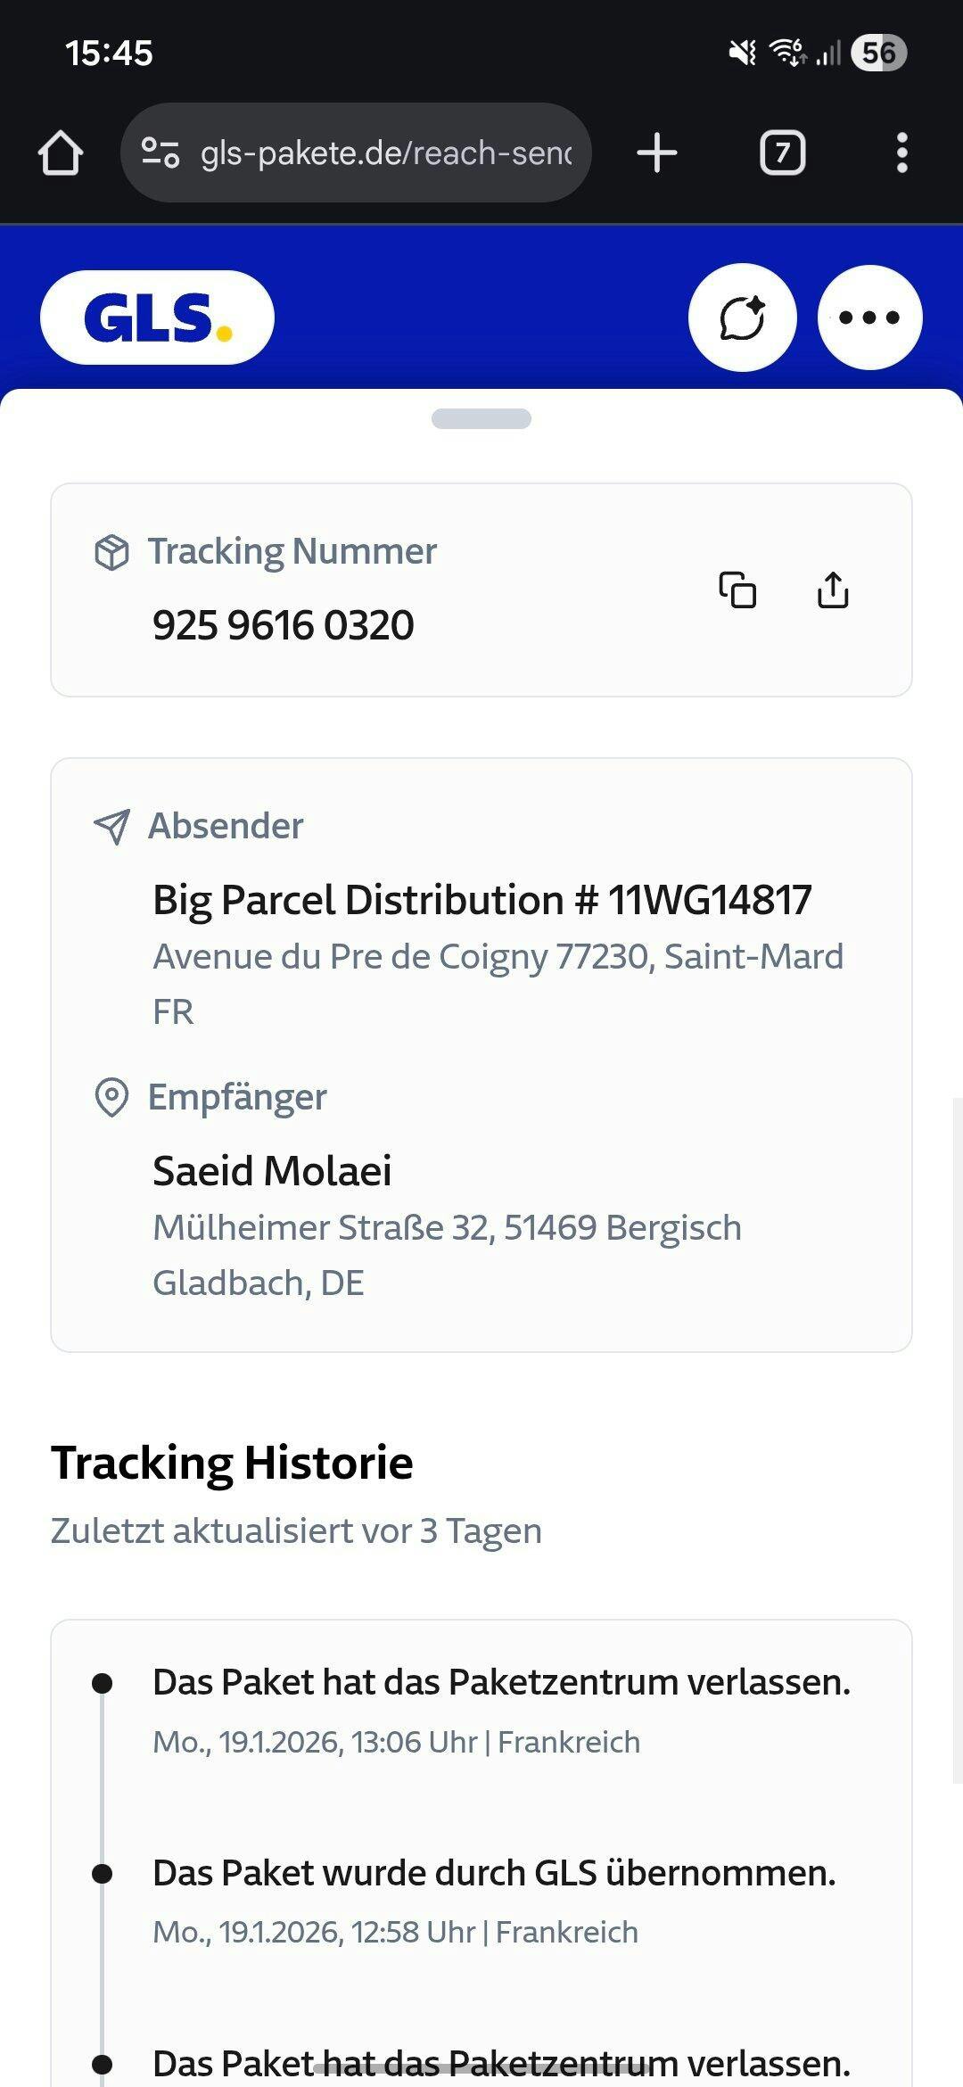This screenshot has width=963, height=2087.
Task: Tap the Empfänger location pin icon
Action: [x=111, y=1097]
